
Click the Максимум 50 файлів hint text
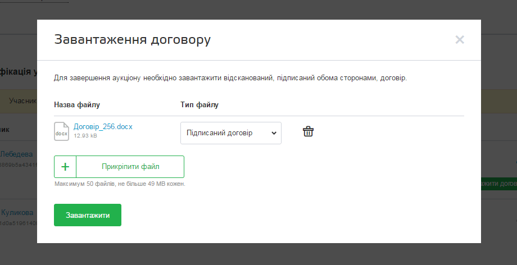120,184
